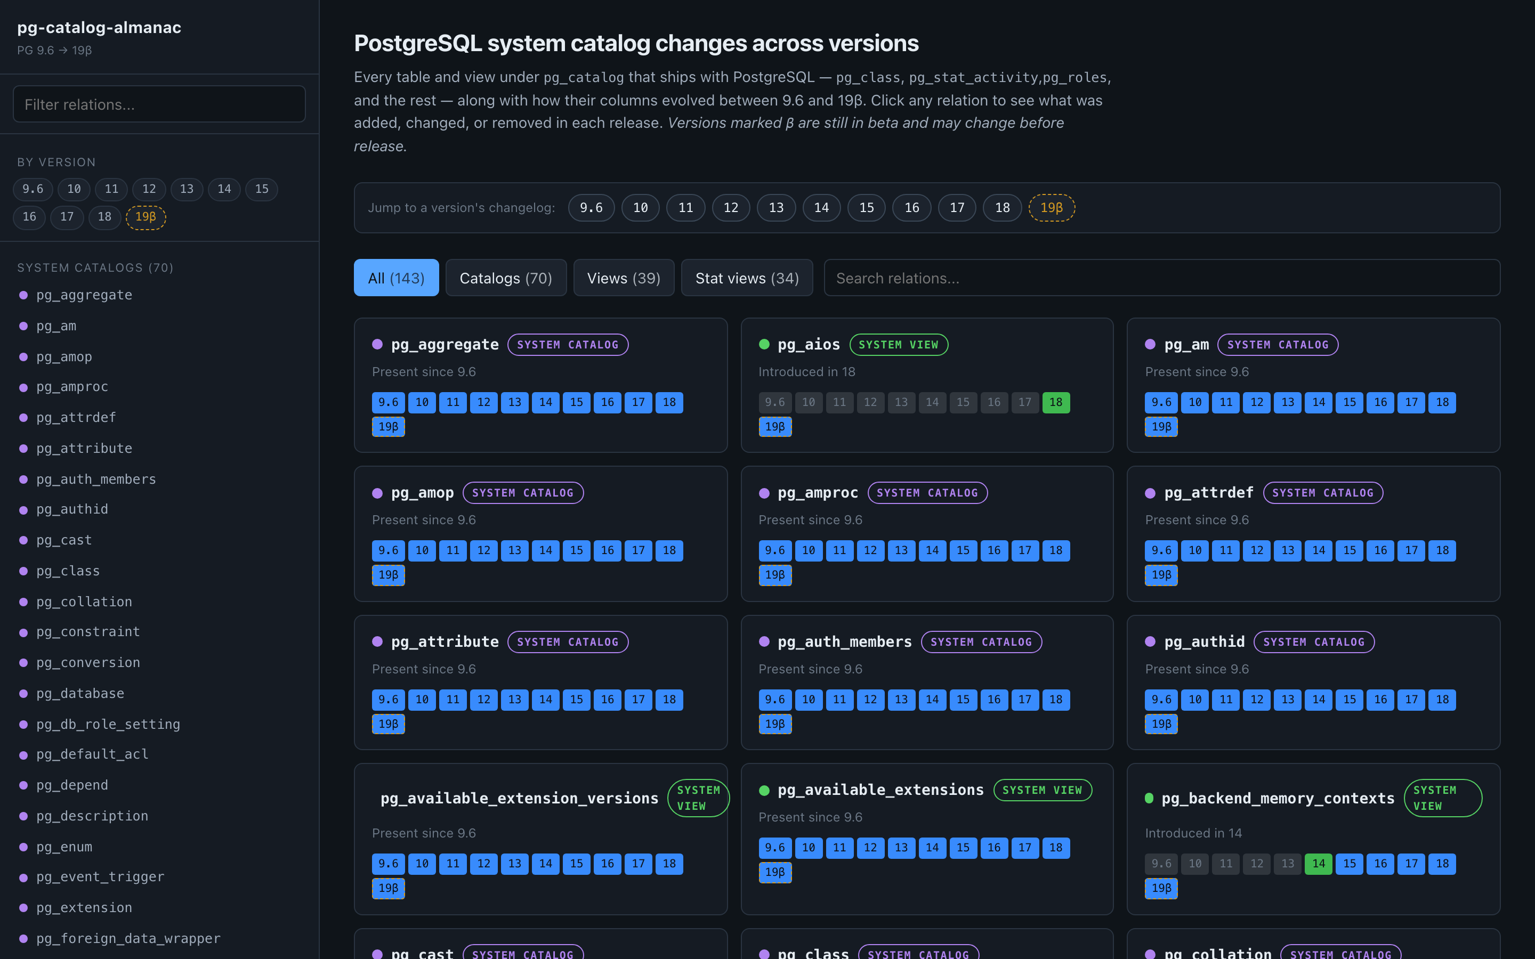Click the green dot on pg_aios card
Image resolution: width=1535 pixels, height=959 pixels.
click(x=764, y=344)
